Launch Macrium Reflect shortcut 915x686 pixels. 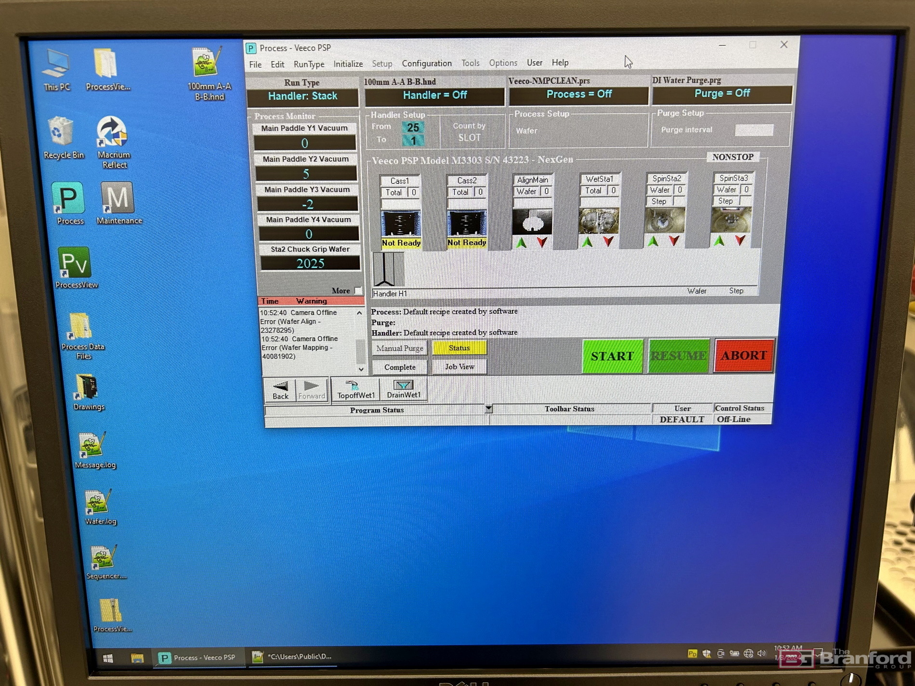[x=113, y=142]
